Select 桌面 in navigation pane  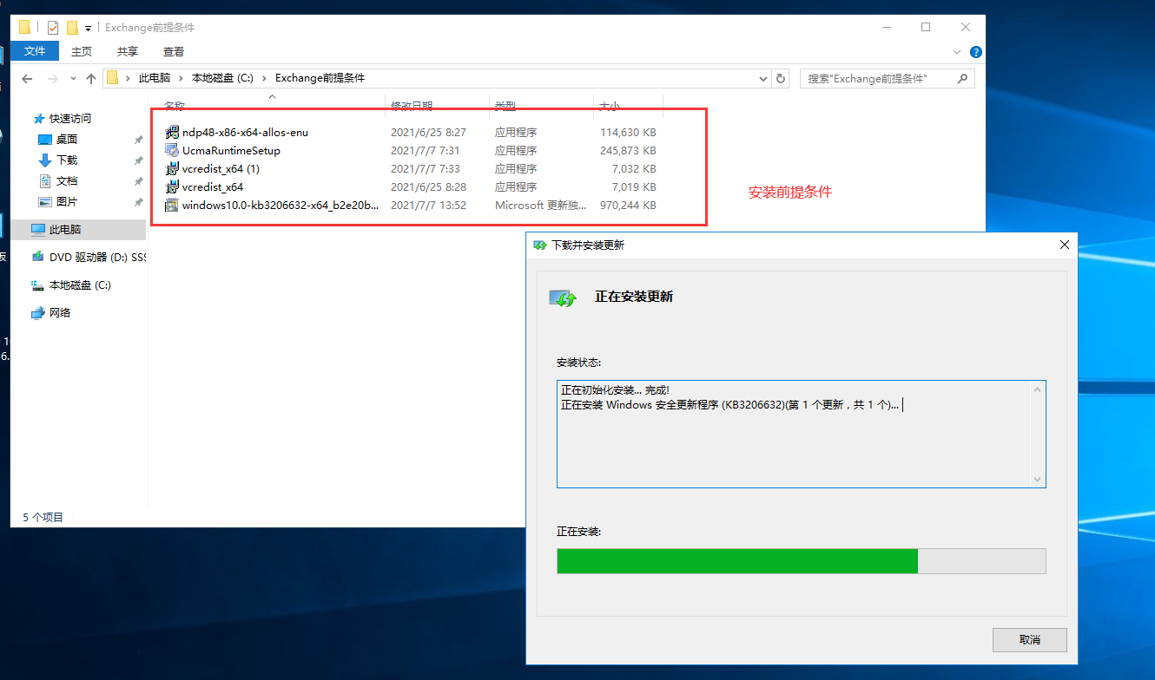pyautogui.click(x=67, y=139)
